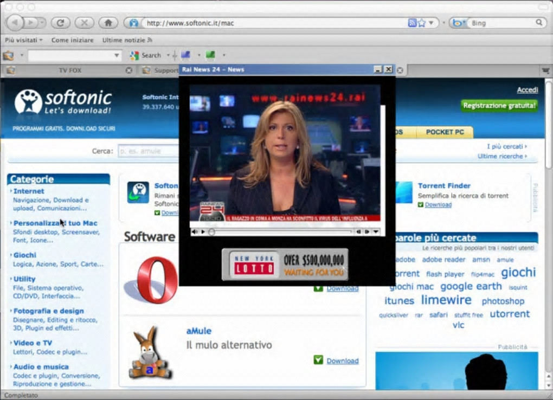Open the Giochi category

click(25, 255)
